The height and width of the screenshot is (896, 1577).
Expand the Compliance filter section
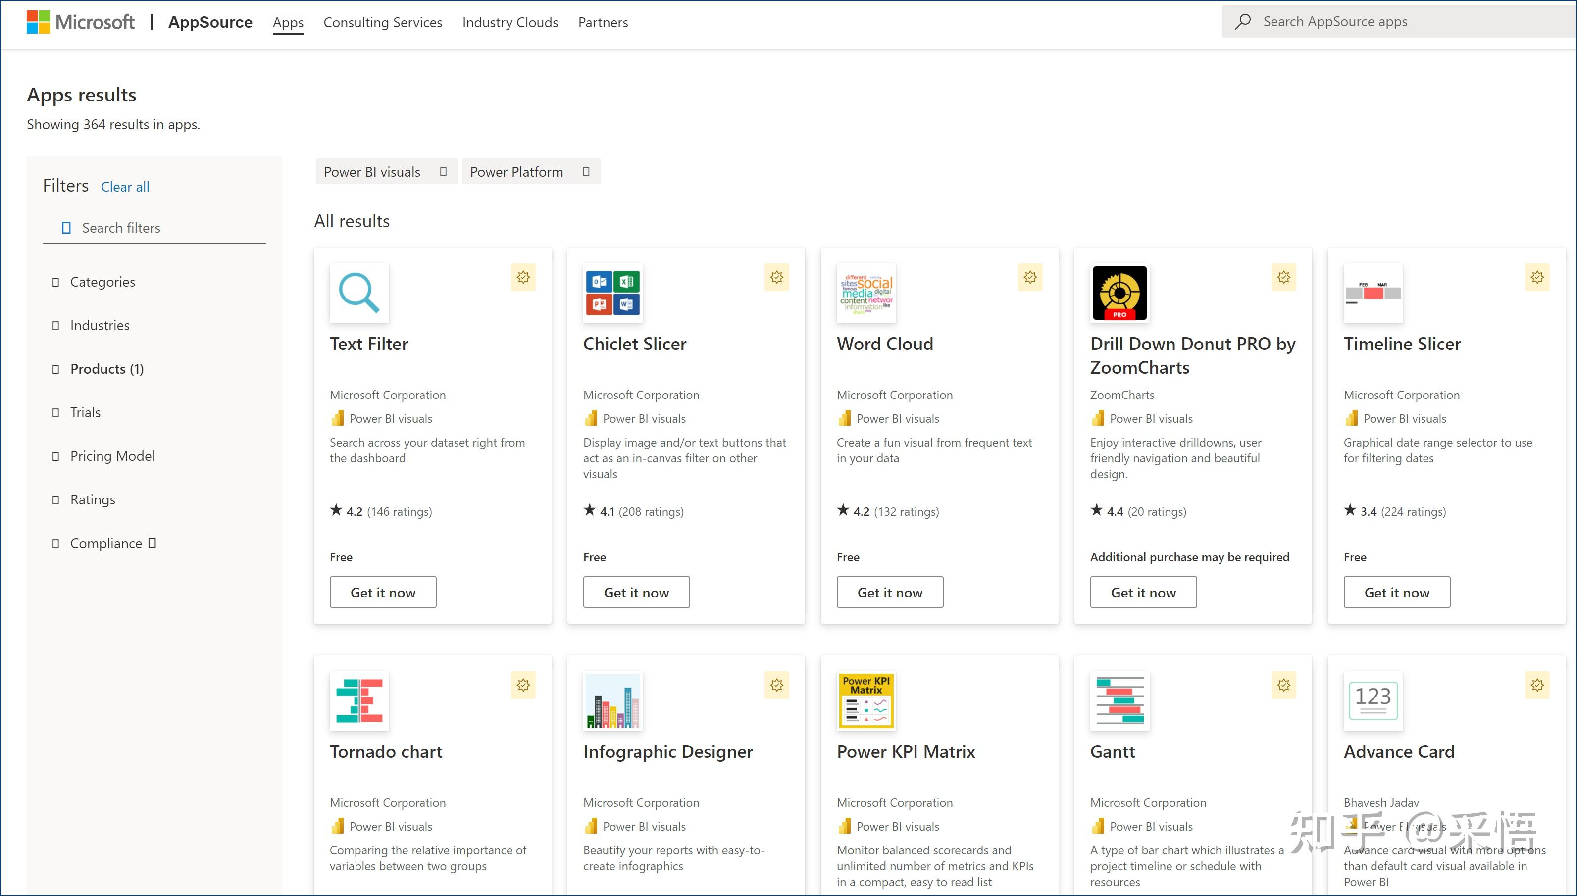pyautogui.click(x=104, y=544)
